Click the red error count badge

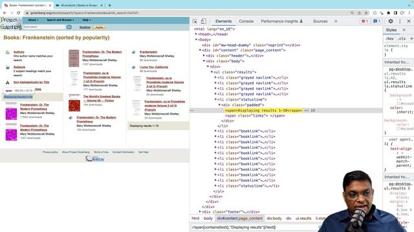(365, 21)
